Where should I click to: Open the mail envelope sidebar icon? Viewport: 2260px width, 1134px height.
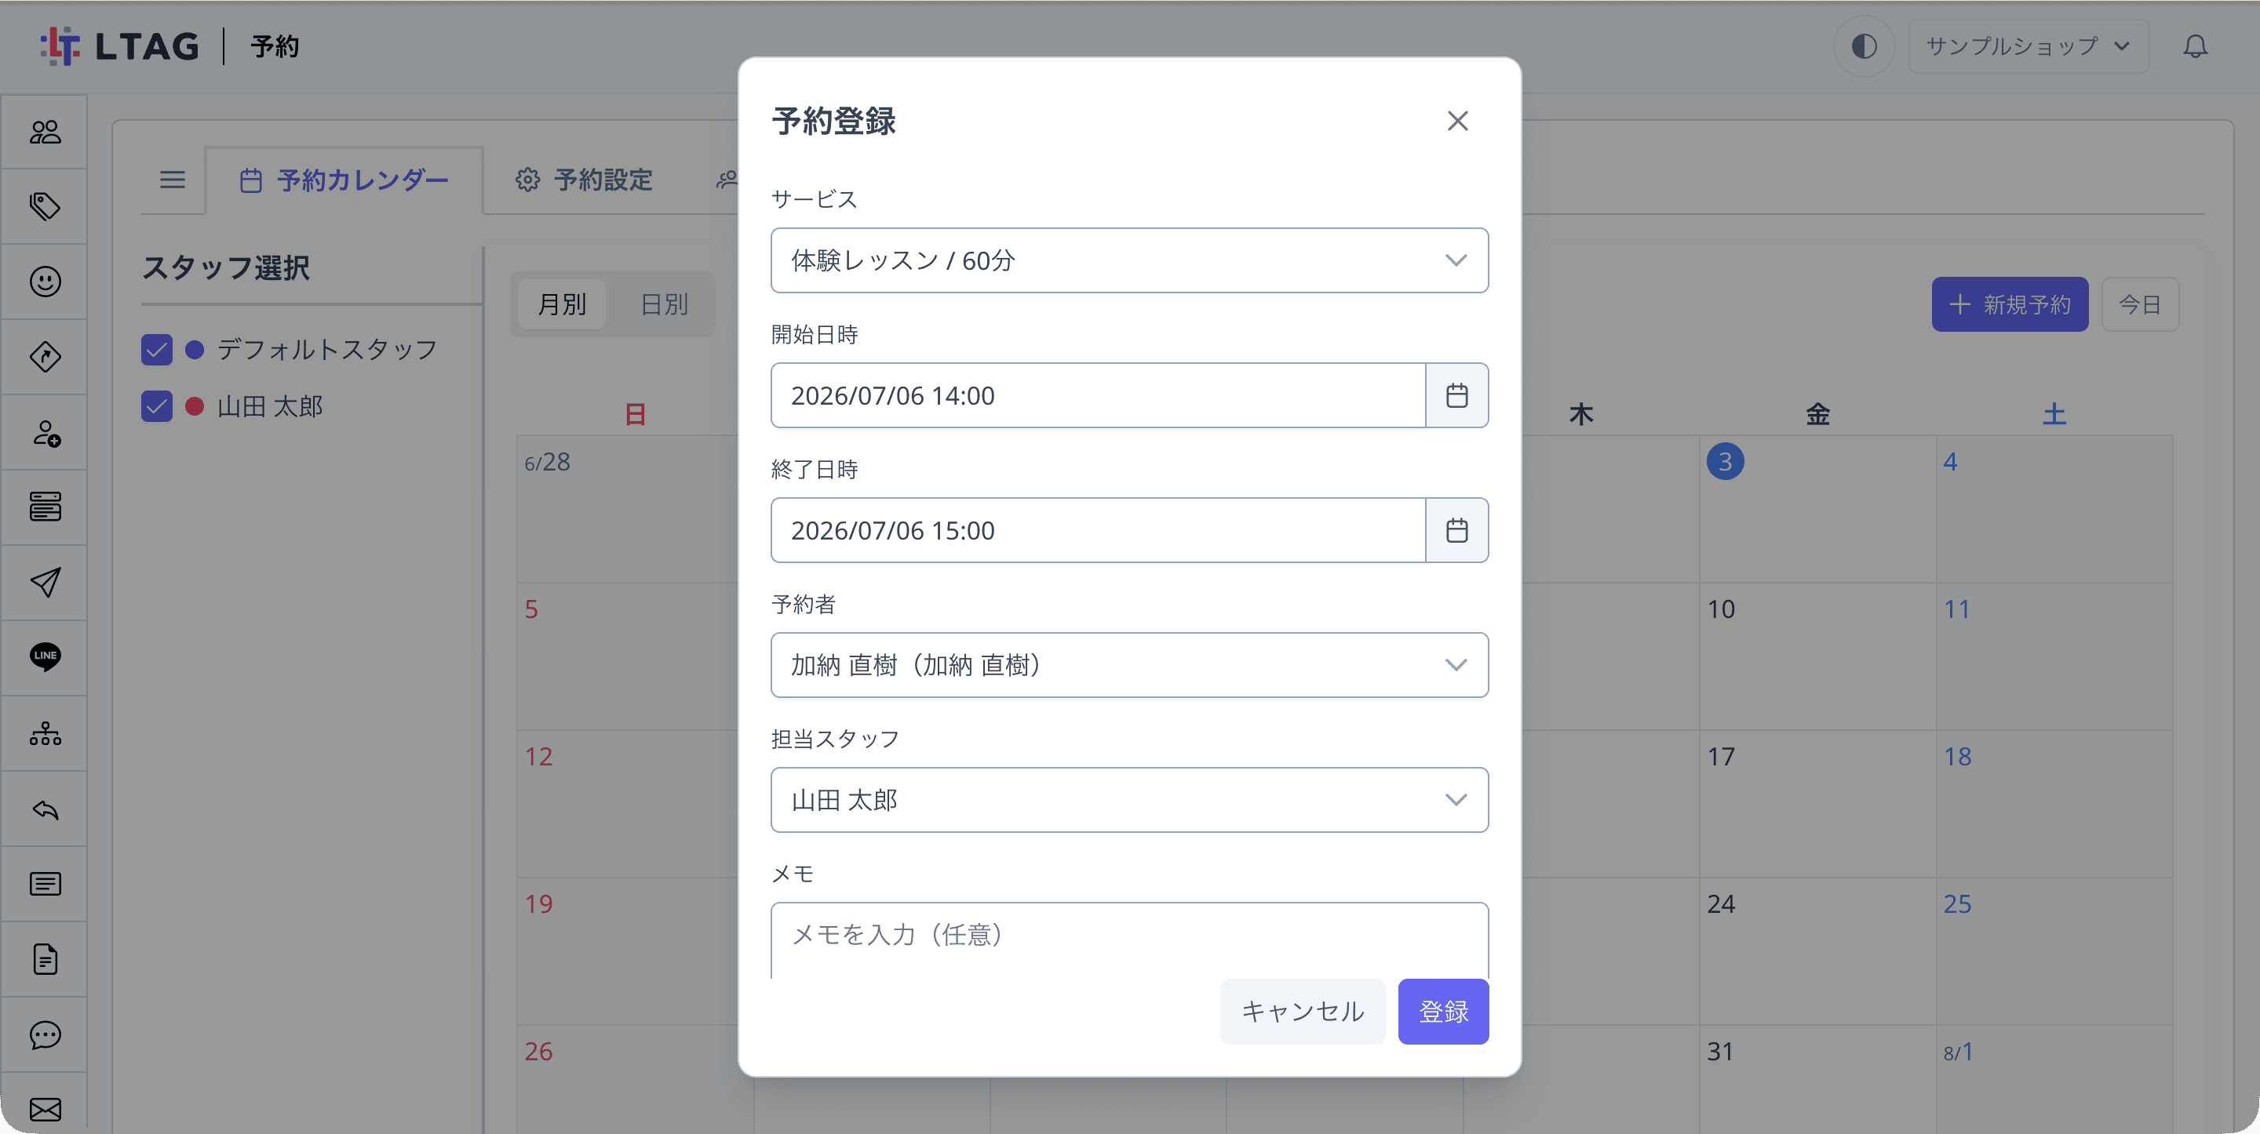(45, 1110)
